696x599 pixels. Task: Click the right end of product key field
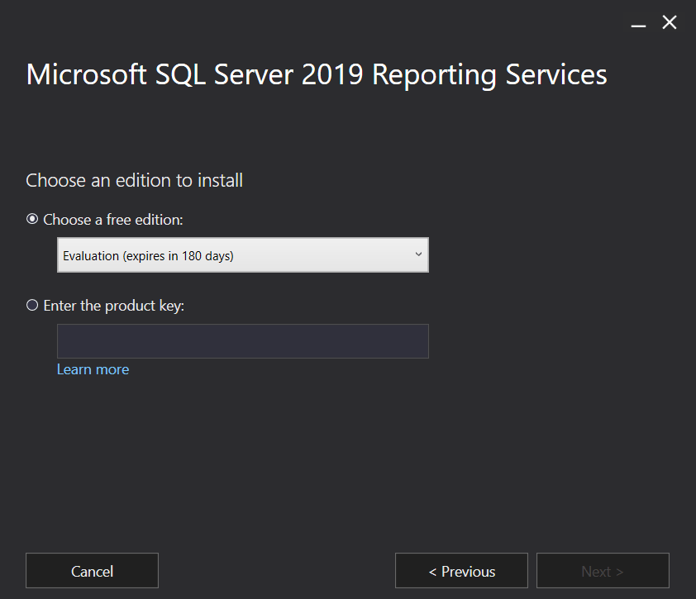(417, 341)
